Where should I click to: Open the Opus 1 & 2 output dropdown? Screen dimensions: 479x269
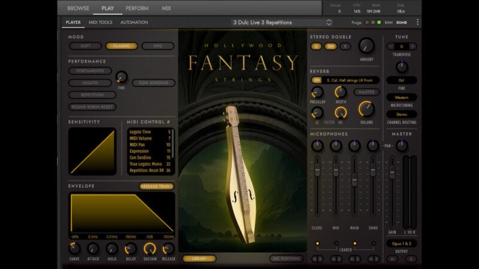click(402, 244)
